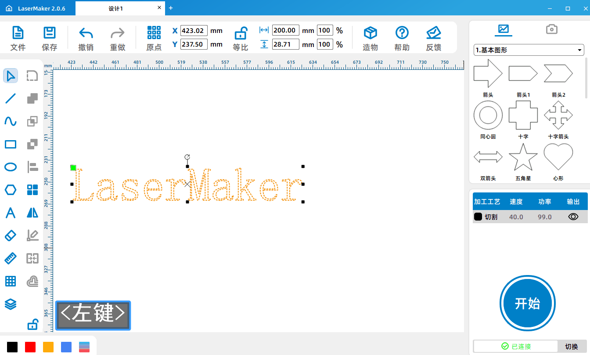Open 帮助 help icon

(x=402, y=33)
